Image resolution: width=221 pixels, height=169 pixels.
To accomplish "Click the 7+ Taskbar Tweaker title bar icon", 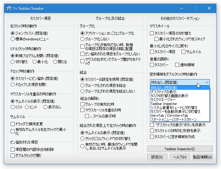I will pos(9,8).
